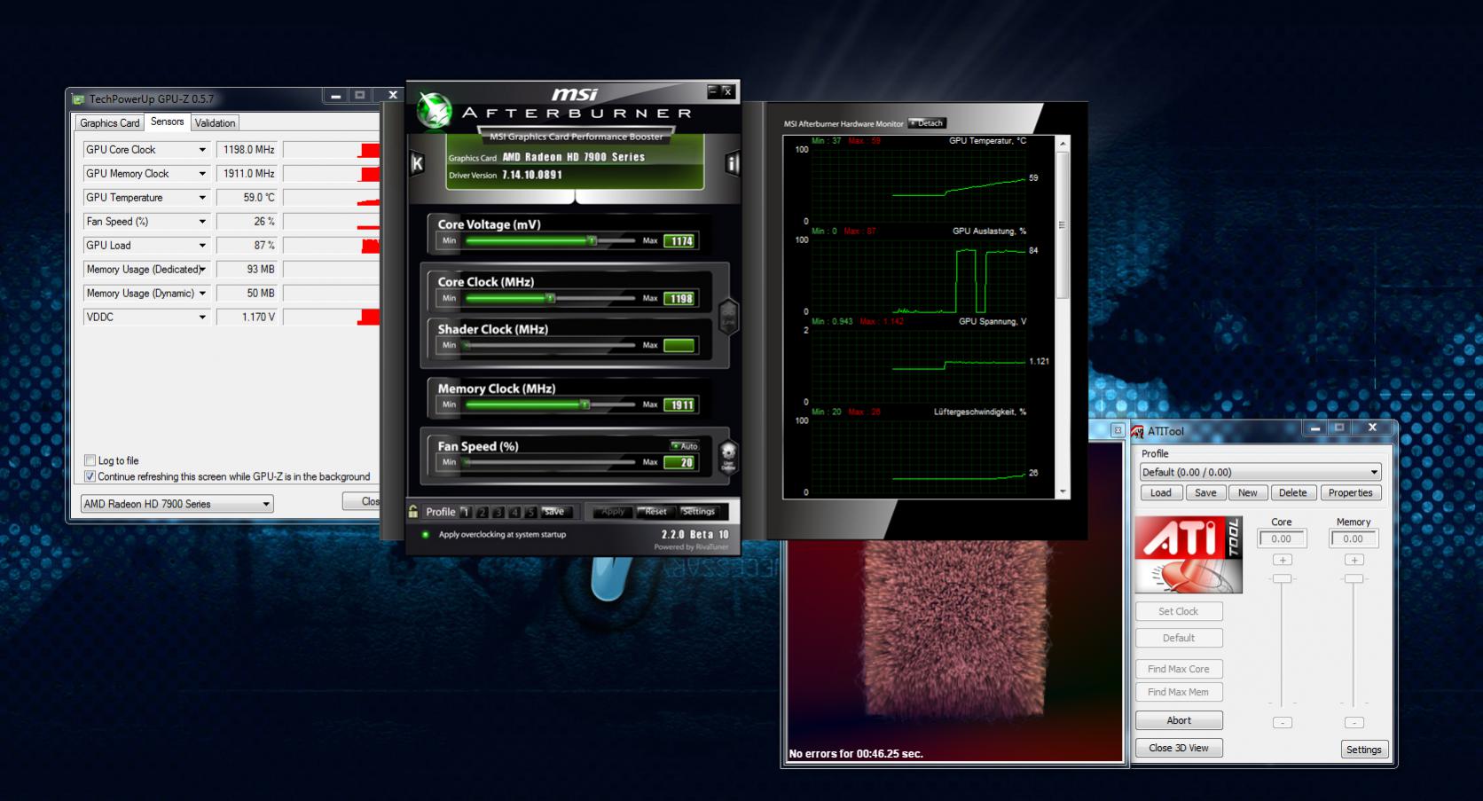Click the Core Clock value field showing 1198
Viewport: 1483px width, 801px height.
pyautogui.click(x=681, y=299)
